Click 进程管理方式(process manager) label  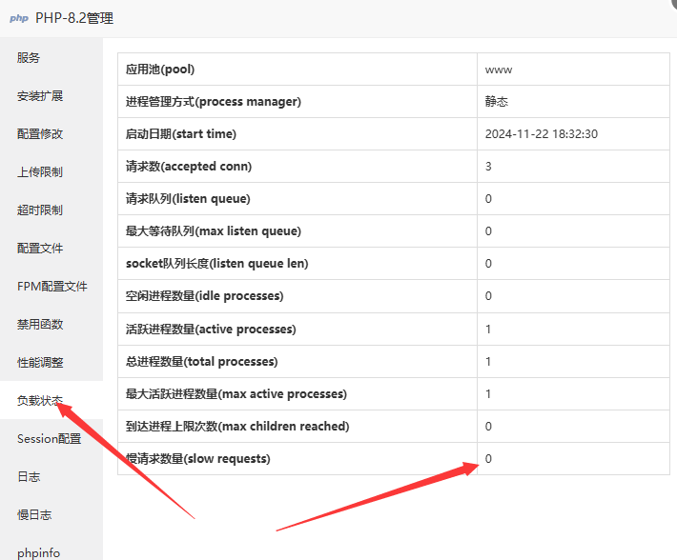coord(214,102)
